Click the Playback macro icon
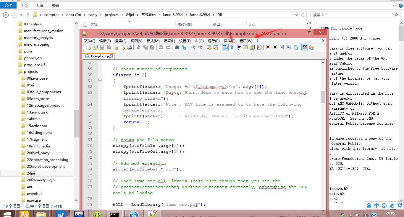This screenshot has height=217, width=404. [x=282, y=47]
